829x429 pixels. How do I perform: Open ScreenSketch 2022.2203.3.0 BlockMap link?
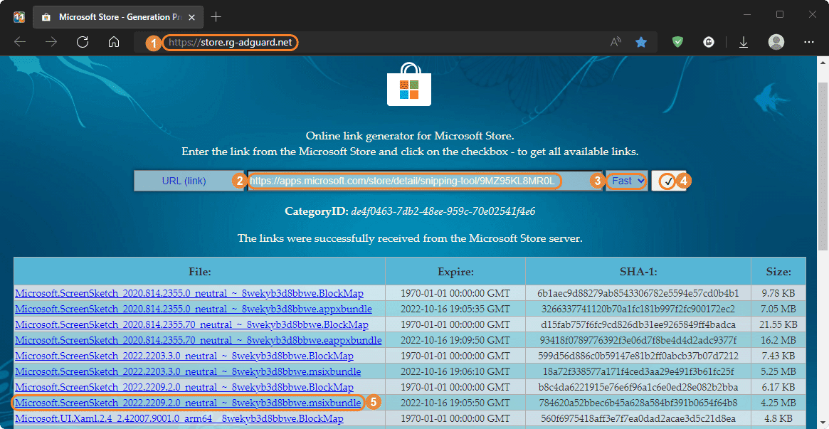184,356
